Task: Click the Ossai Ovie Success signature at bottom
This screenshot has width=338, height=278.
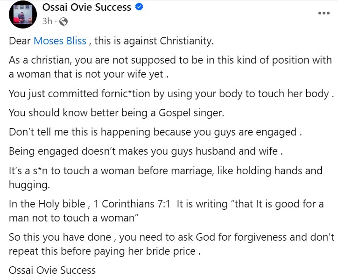Action: [52, 270]
